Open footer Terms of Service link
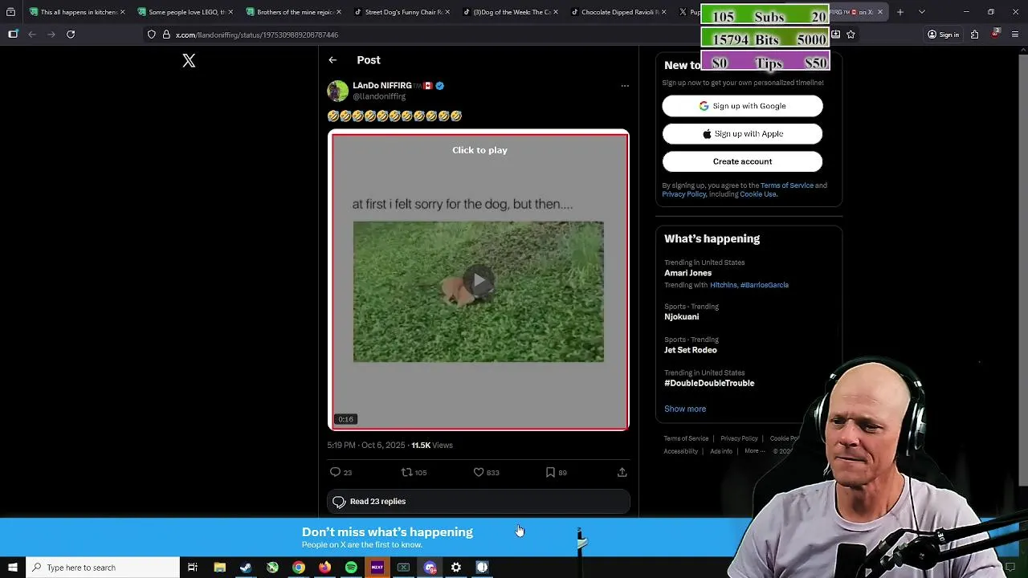This screenshot has height=578, width=1028. pyautogui.click(x=686, y=438)
